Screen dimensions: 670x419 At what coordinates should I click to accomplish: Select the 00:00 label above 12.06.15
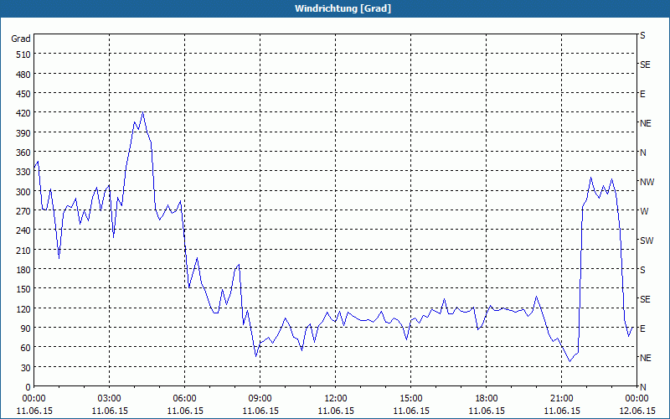point(637,399)
